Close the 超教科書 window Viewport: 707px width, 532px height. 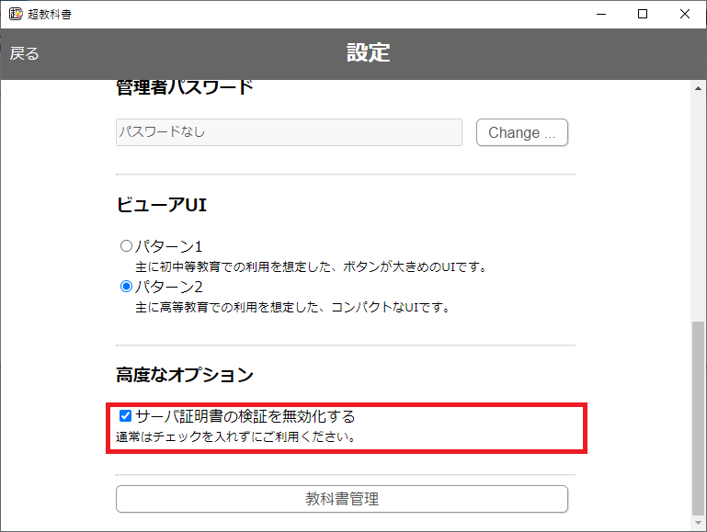point(684,14)
